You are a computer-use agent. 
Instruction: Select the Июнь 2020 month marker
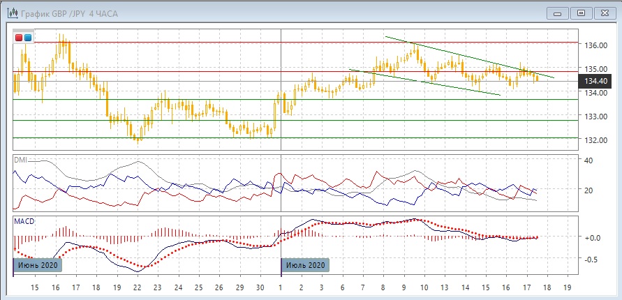coord(38,265)
